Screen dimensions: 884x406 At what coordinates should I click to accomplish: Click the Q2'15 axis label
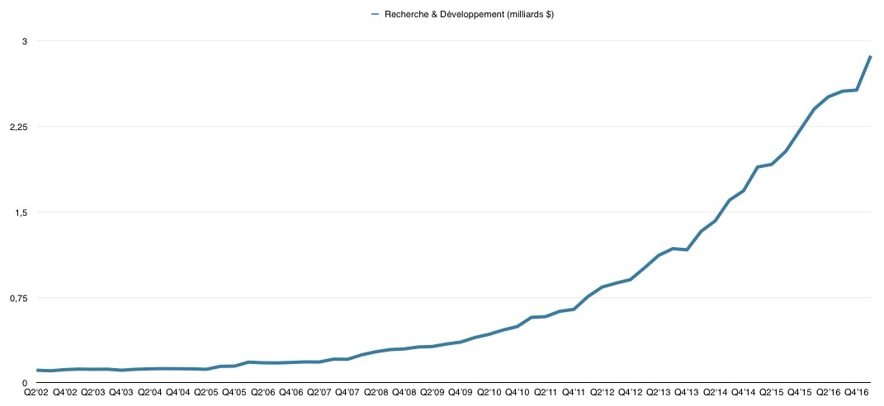click(x=773, y=392)
